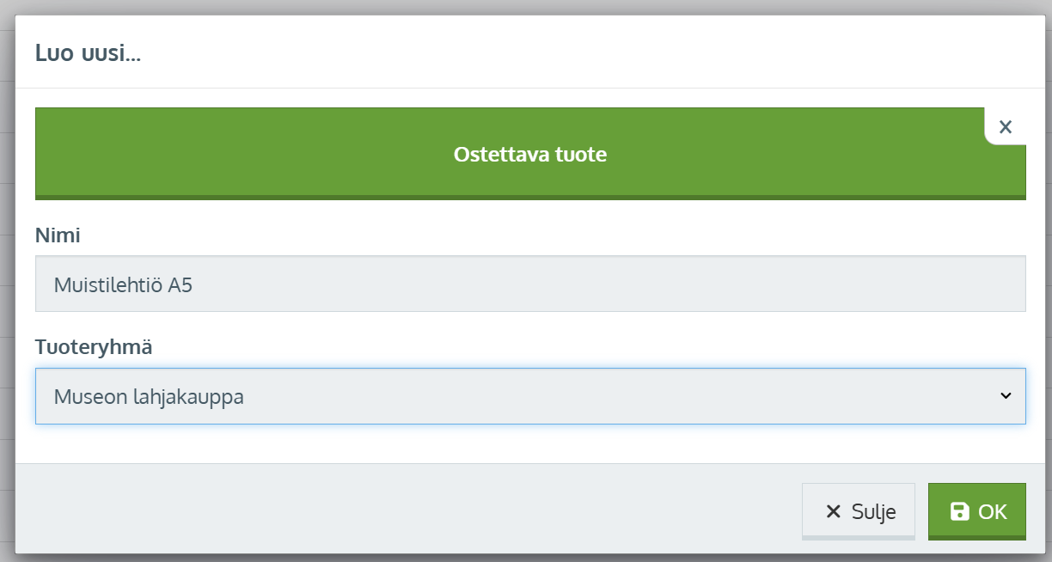Click the X icon on the green header
The height and width of the screenshot is (562, 1052).
click(1005, 127)
